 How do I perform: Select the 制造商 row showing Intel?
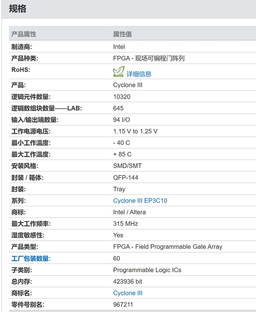point(118,46)
